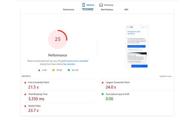Click the Desktop monitor icon

[101, 5]
